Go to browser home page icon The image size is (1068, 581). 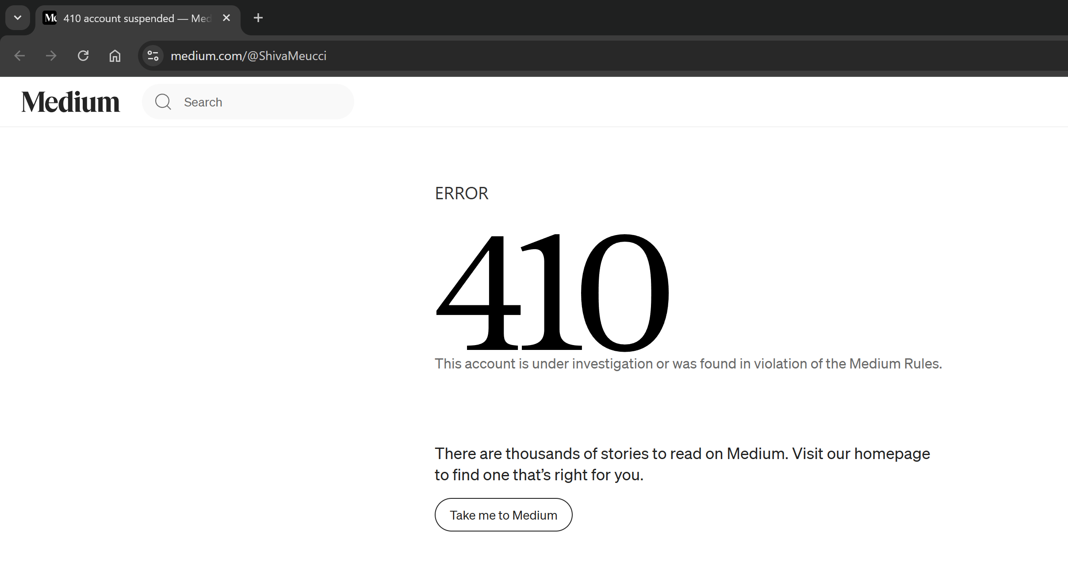115,56
